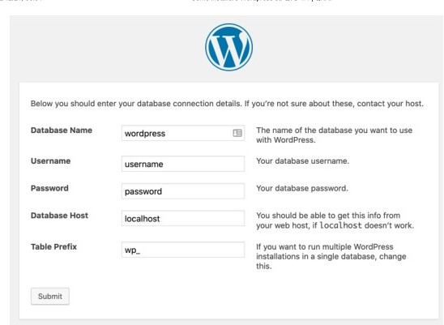
Task: Click the database name description text
Action: (x=335, y=135)
